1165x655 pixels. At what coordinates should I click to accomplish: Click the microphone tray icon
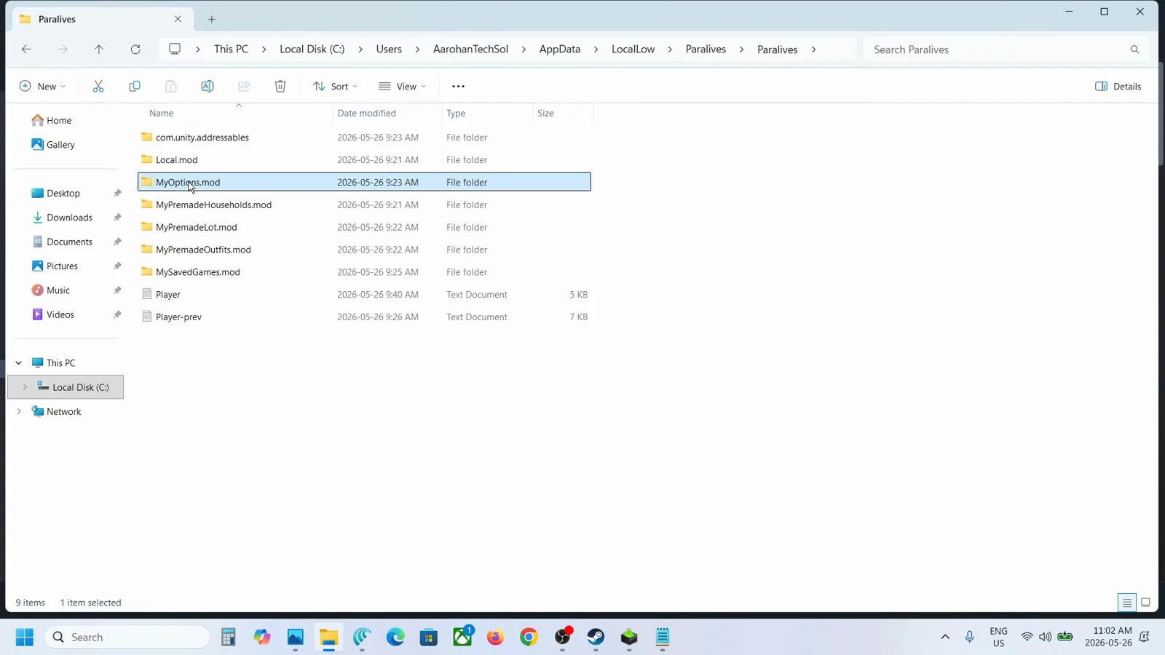(969, 637)
